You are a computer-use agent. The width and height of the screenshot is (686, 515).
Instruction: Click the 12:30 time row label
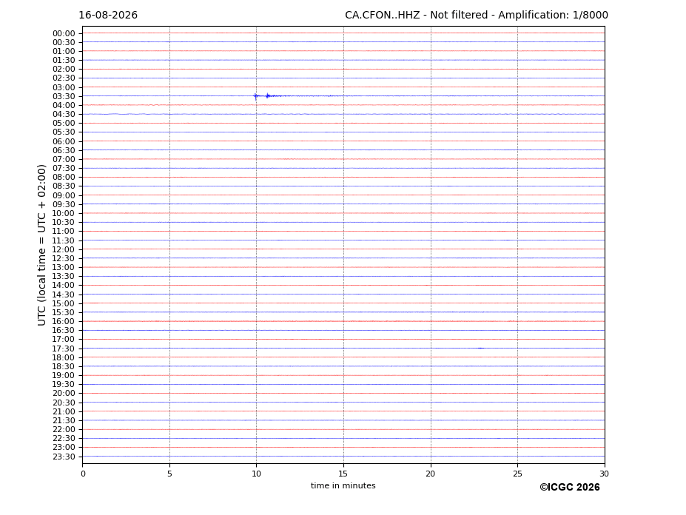(x=64, y=258)
